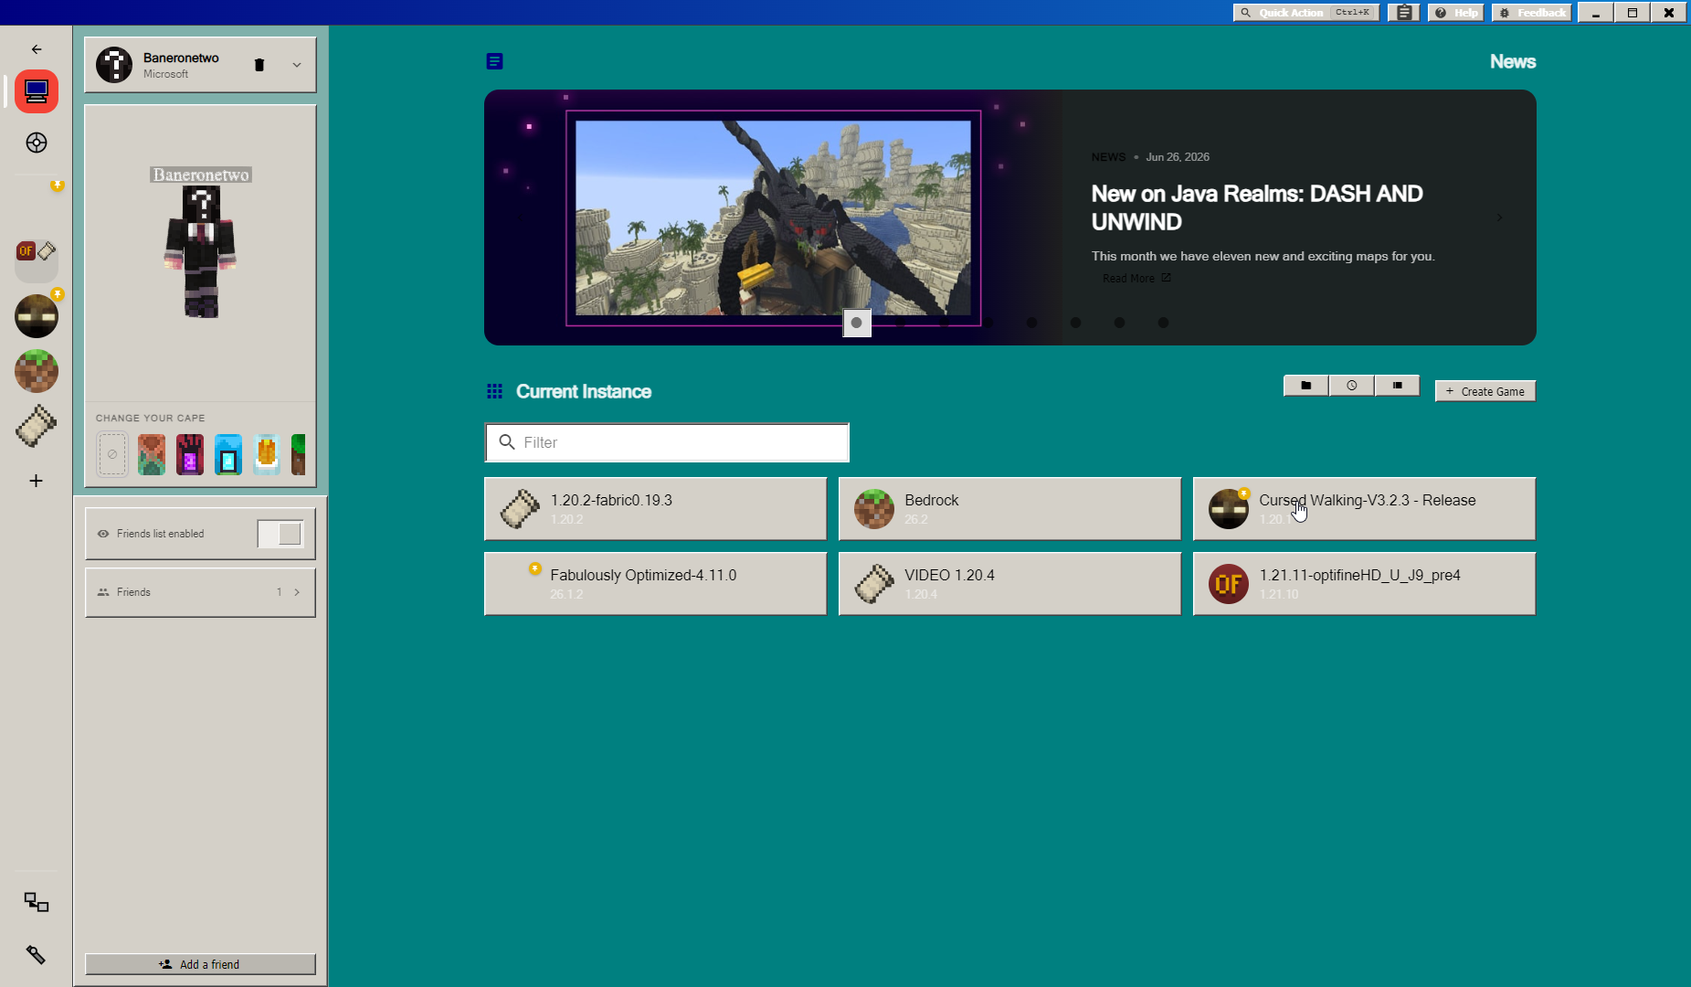1691x987 pixels.
Task: Expand the Baneronetwo account dropdown chevron
Action: pos(297,65)
